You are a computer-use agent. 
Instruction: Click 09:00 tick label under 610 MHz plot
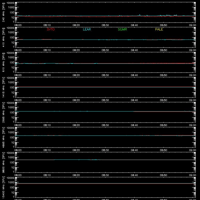pos(192,75)
